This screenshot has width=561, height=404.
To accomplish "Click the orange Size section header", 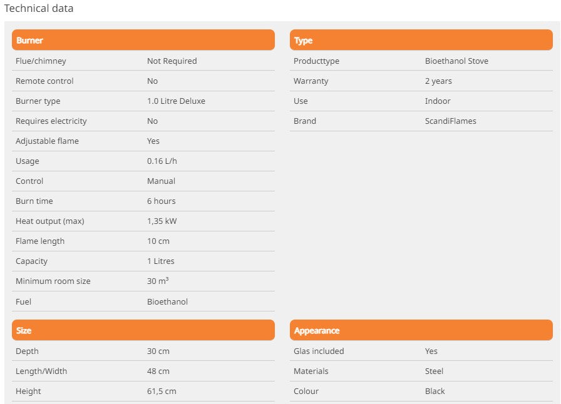I will 143,330.
